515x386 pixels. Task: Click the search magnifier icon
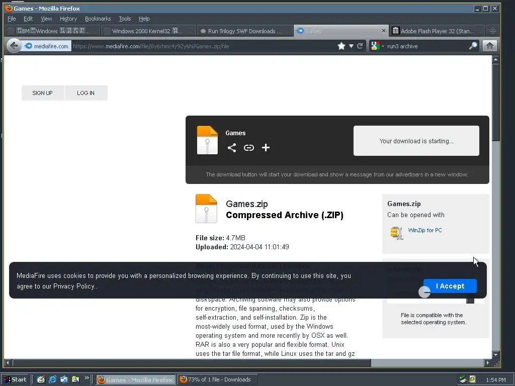click(473, 46)
